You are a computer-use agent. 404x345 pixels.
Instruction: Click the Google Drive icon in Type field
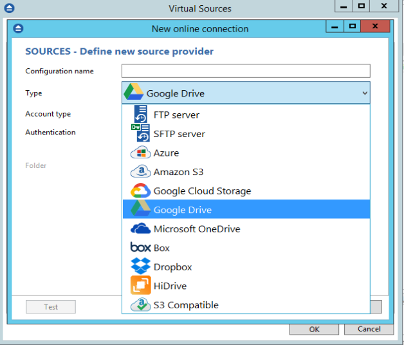click(x=133, y=92)
